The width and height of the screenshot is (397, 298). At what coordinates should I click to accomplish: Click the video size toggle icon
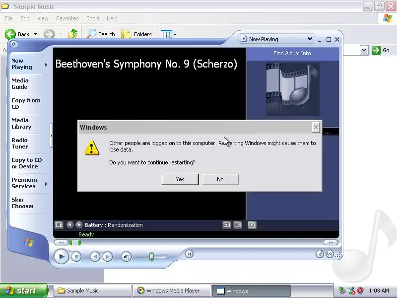(226, 225)
